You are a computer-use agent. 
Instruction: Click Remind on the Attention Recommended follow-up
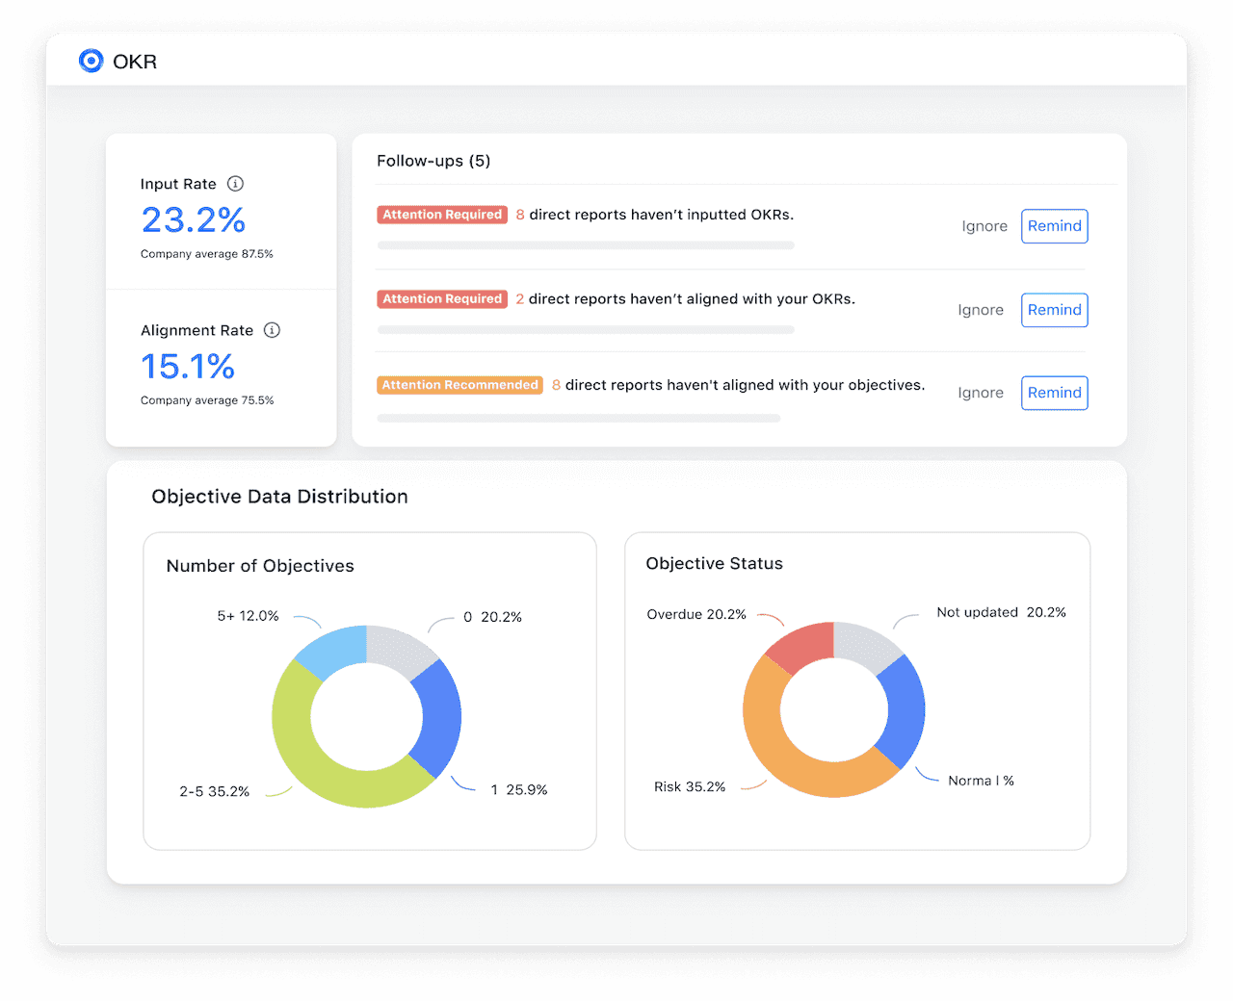pos(1054,392)
